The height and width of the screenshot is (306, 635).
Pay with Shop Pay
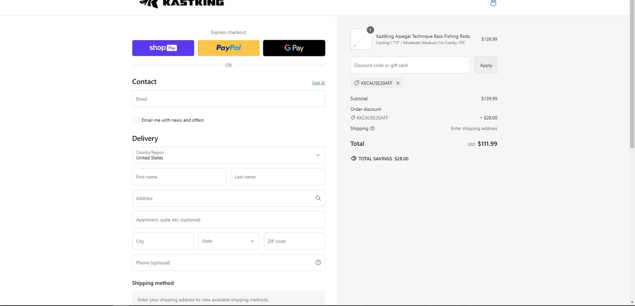(x=163, y=48)
